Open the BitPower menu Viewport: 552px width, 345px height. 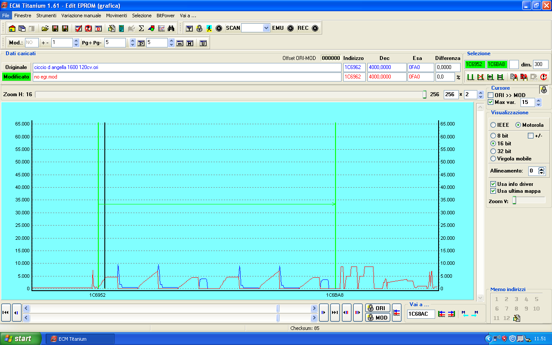coord(166,16)
